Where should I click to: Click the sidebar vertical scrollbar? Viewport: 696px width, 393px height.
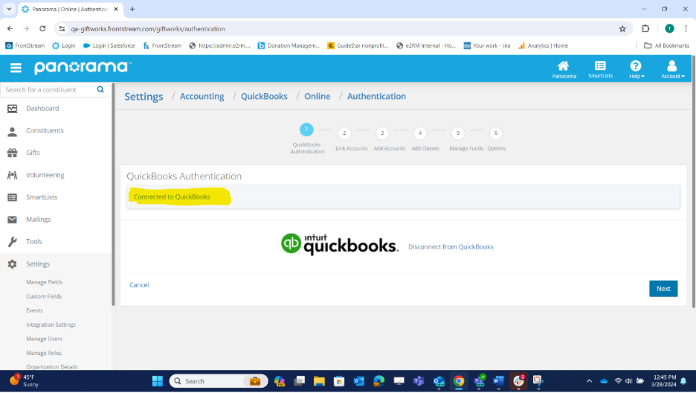(x=113, y=196)
